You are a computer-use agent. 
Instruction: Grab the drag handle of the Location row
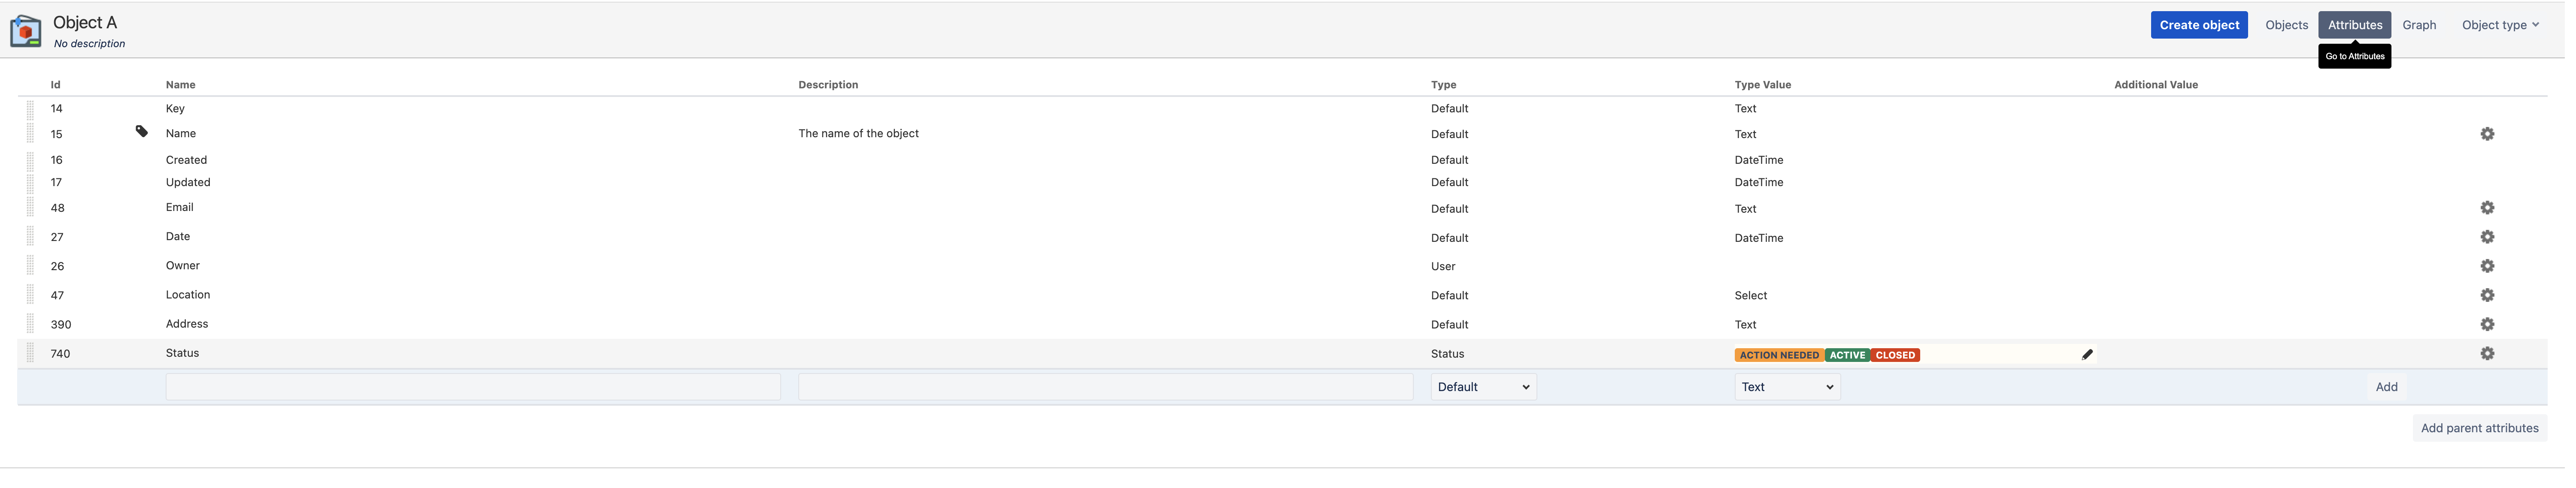(30, 295)
